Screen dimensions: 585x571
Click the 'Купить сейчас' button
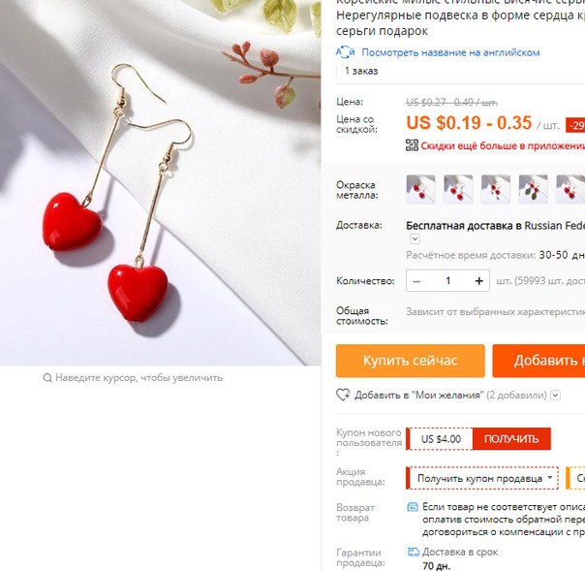pyautogui.click(x=411, y=361)
